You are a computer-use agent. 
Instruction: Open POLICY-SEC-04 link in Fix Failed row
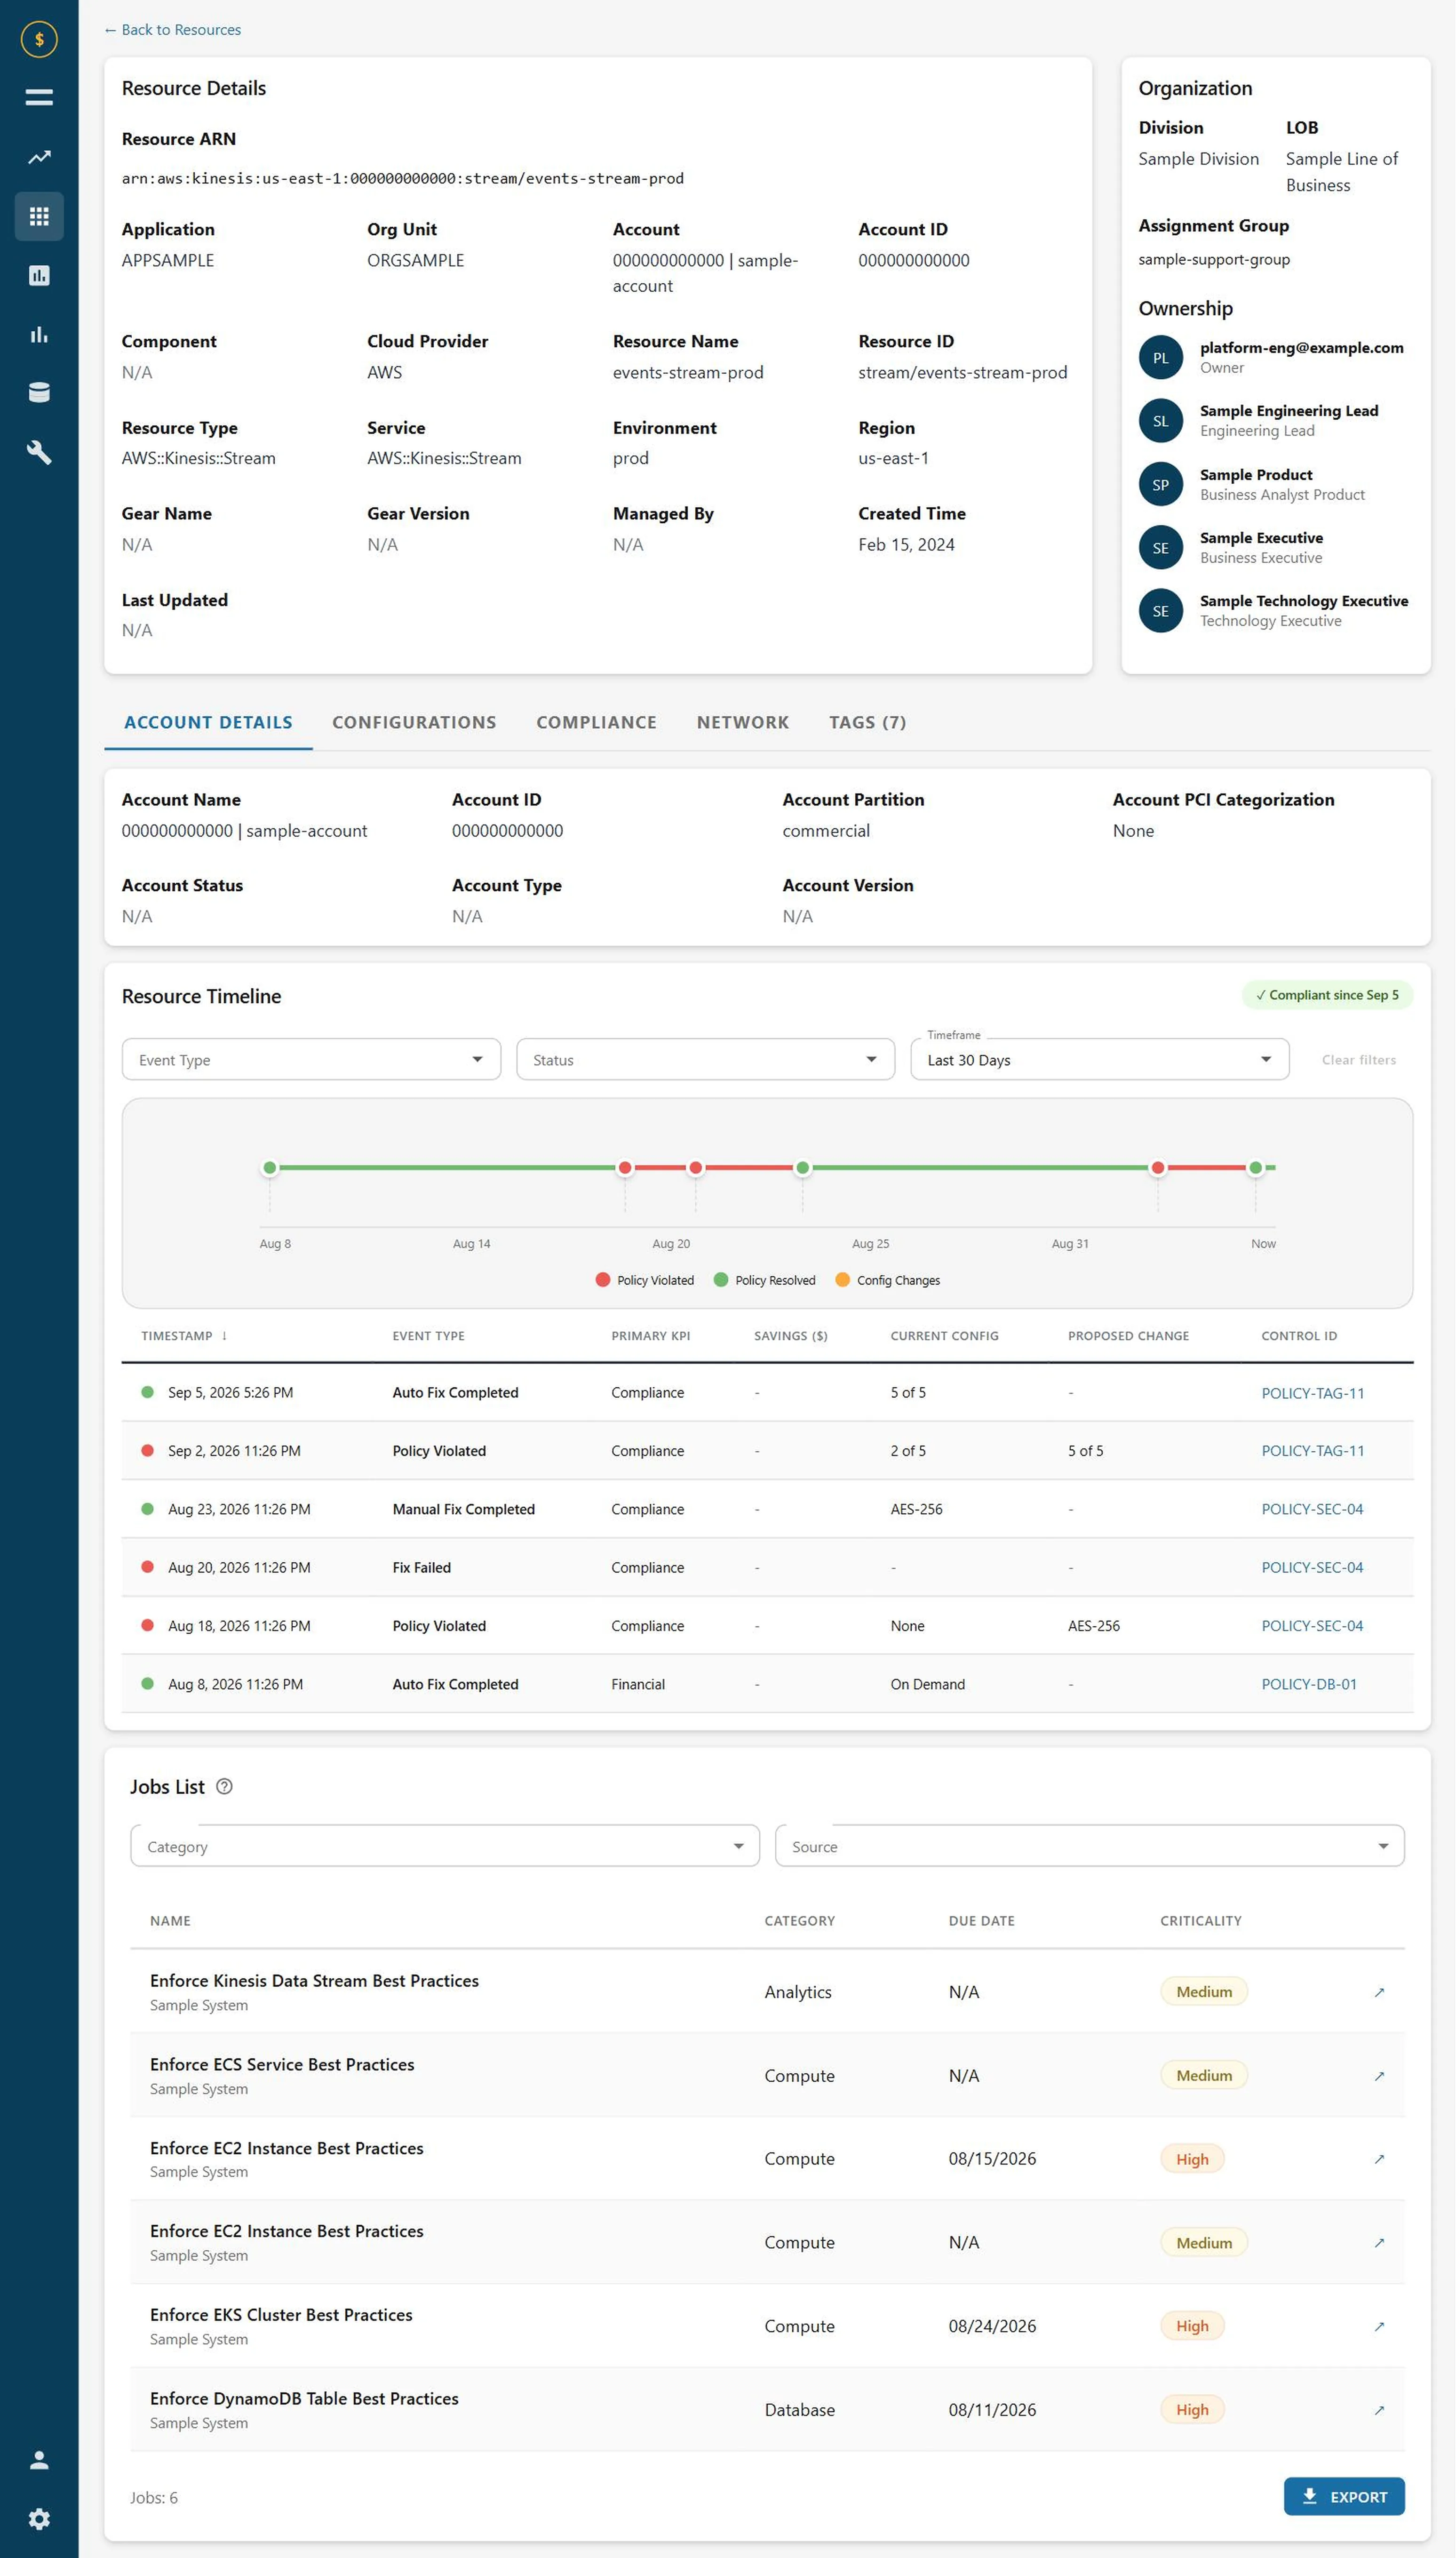coord(1311,1567)
